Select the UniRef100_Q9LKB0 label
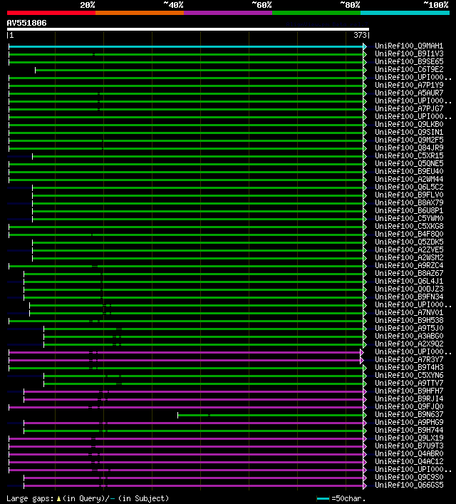Screen dimensions: 456x504 (x=409, y=124)
